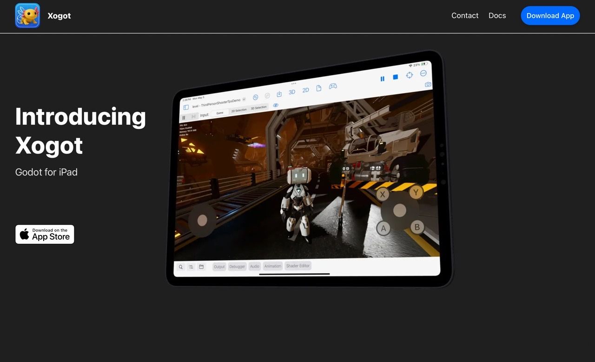Stop the running game
The width and height of the screenshot is (595, 362).
click(x=396, y=77)
